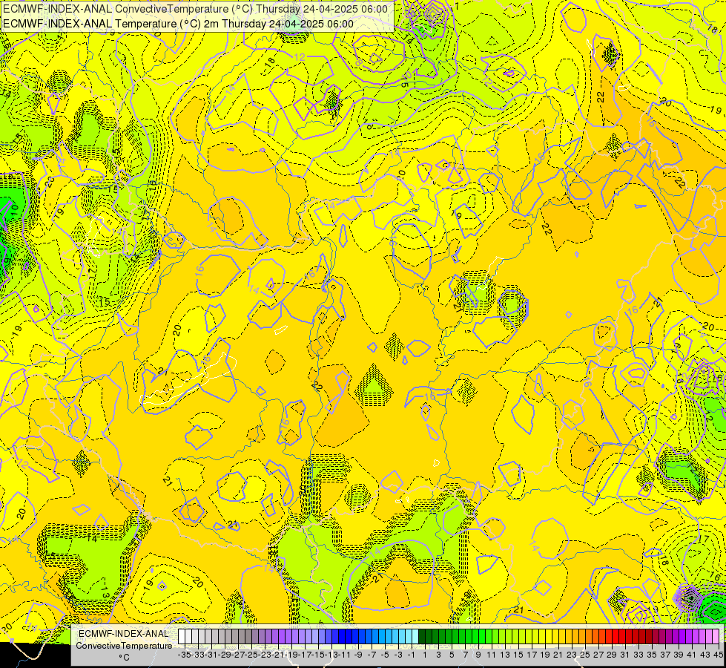Screen dimensions: 726x668
Task: Click the legend scale tick label '41'
Action: coord(692,655)
